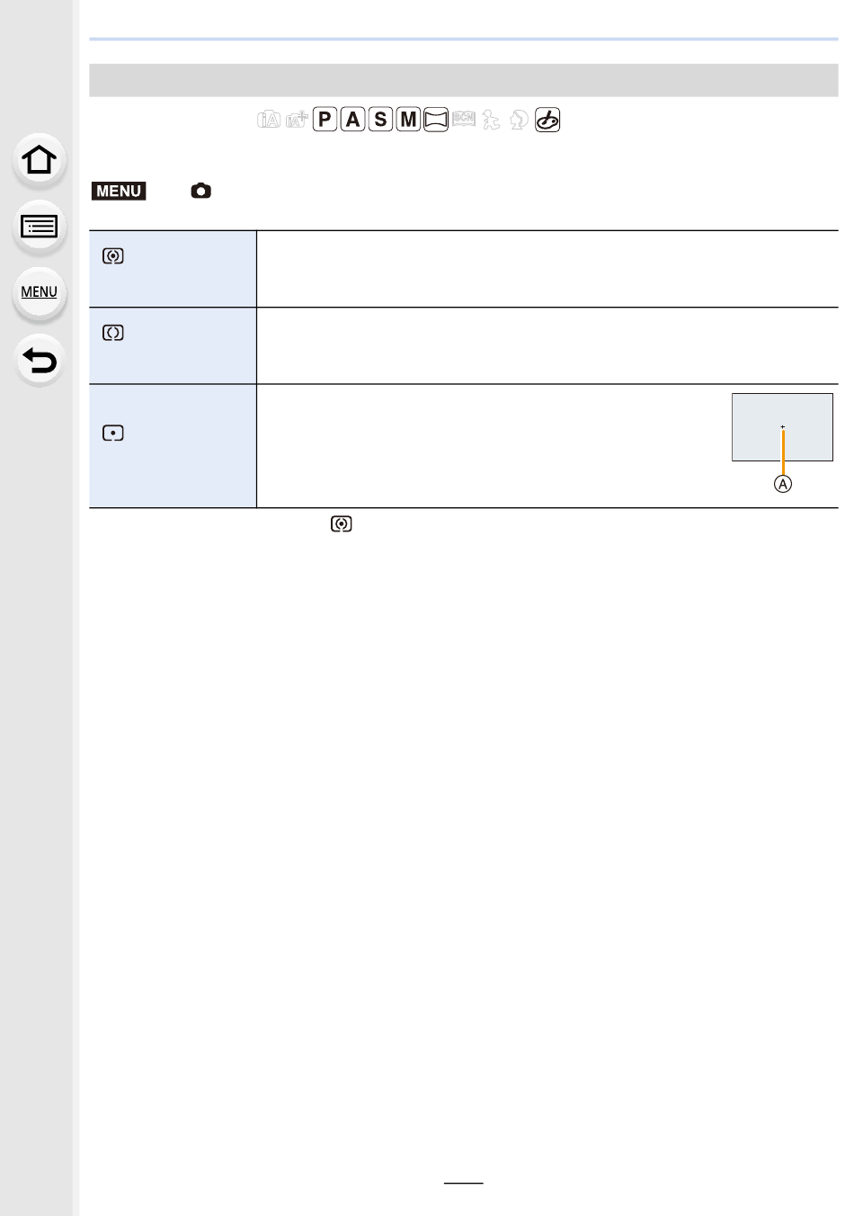Select the A aperture-priority mode icon

coord(353,119)
